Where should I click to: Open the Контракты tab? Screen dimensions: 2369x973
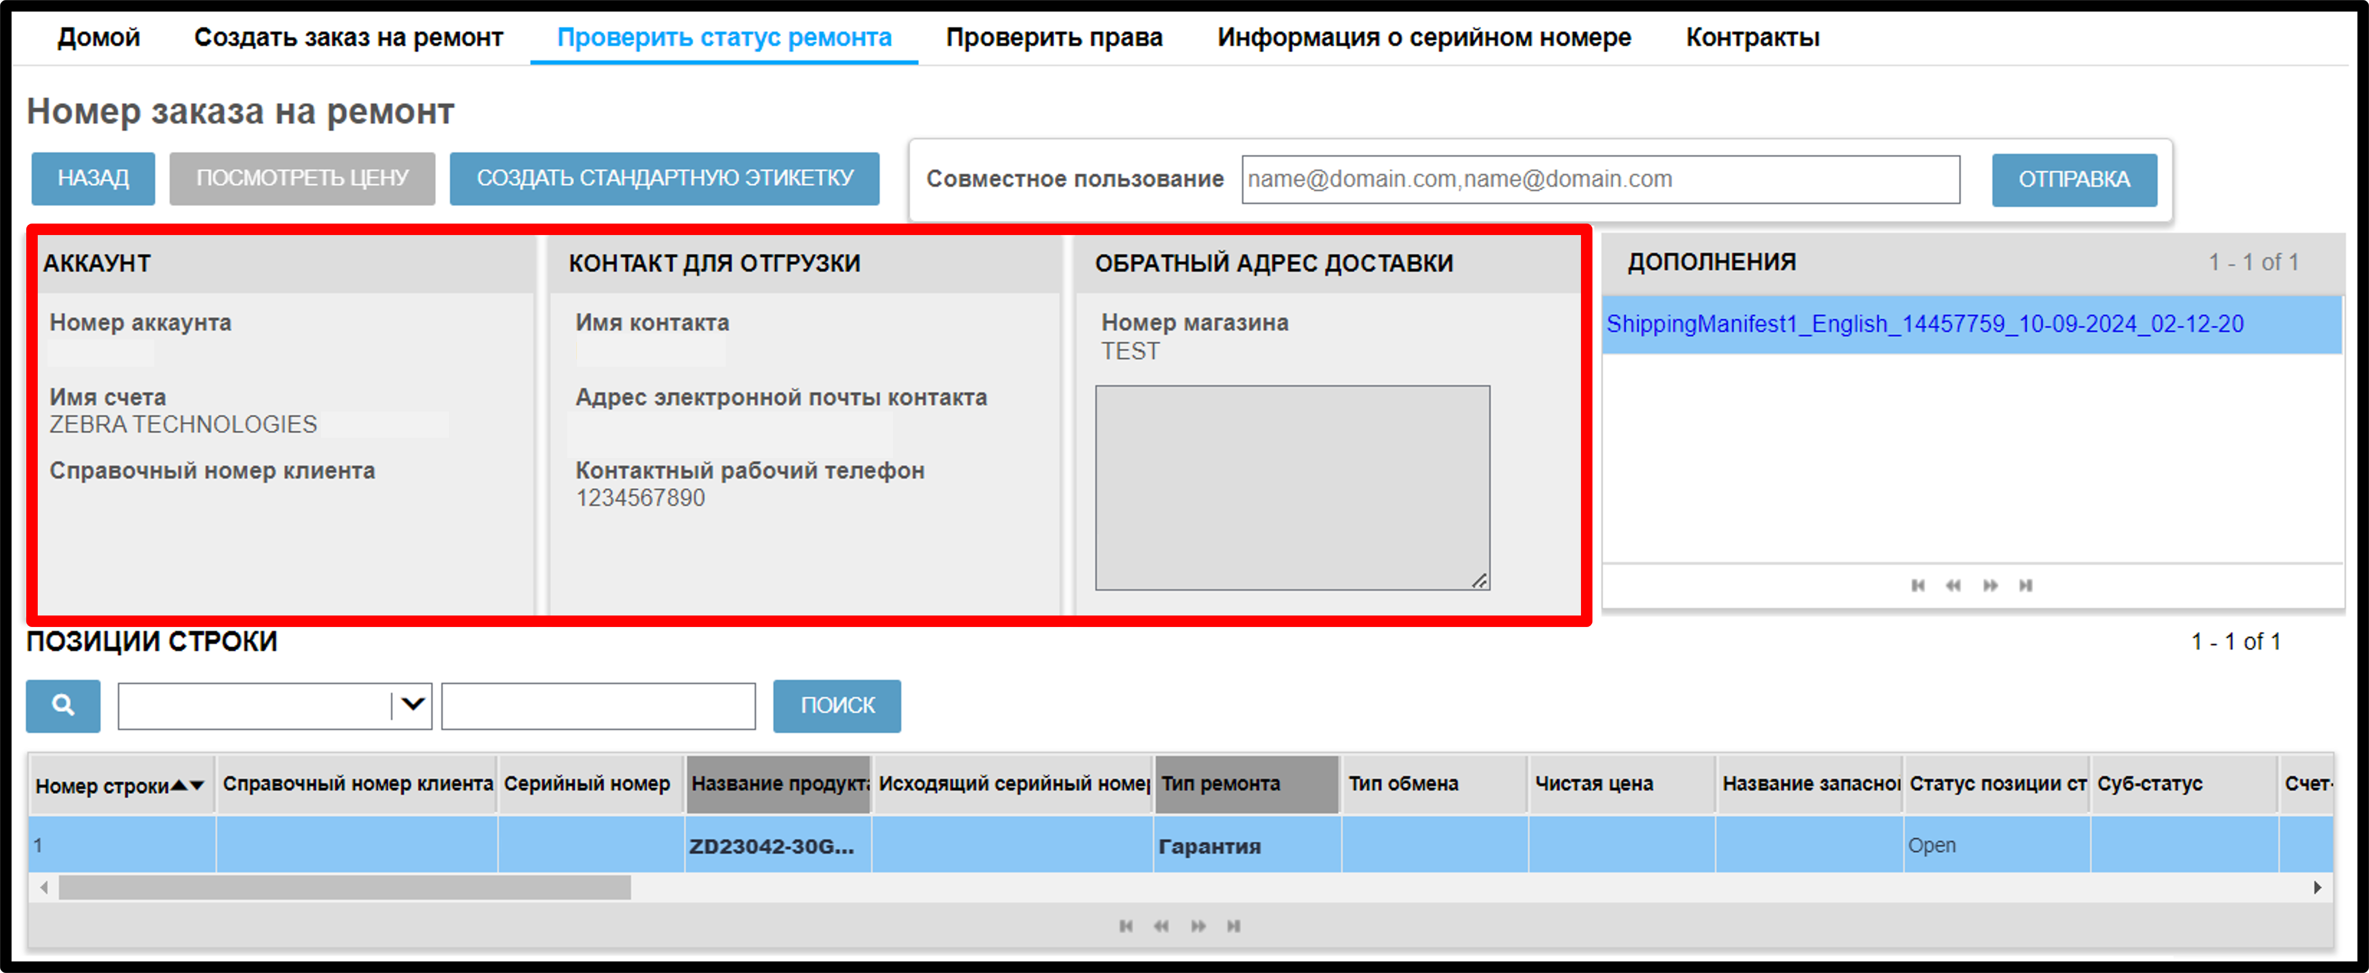tap(1752, 38)
